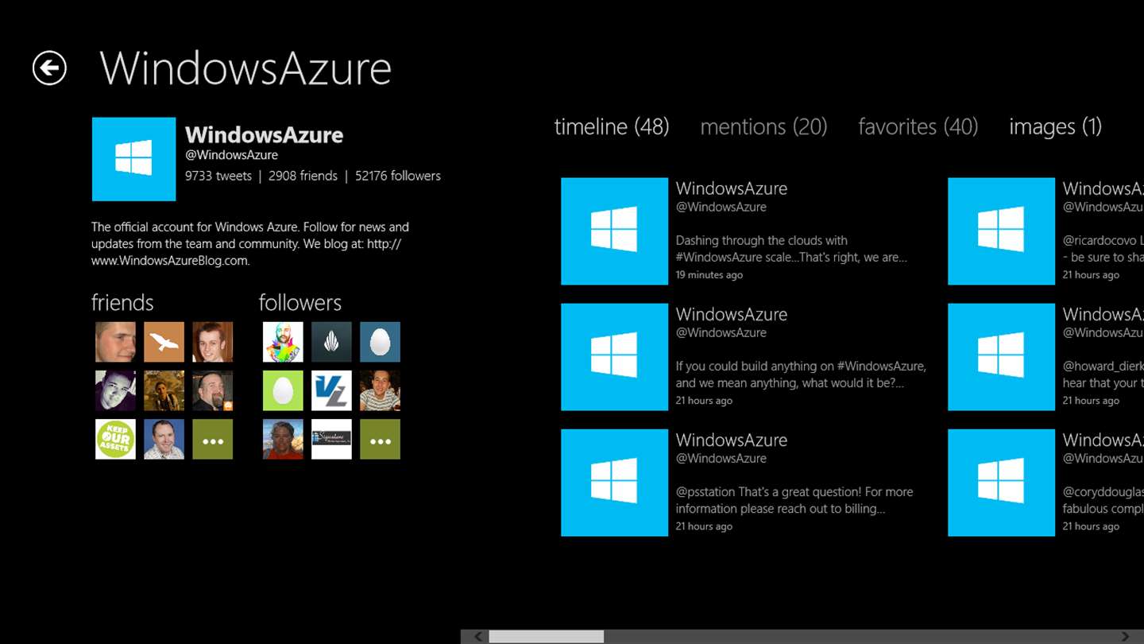Show more friends with the ellipsis tile
This screenshot has width=1144, height=644.
[212, 439]
